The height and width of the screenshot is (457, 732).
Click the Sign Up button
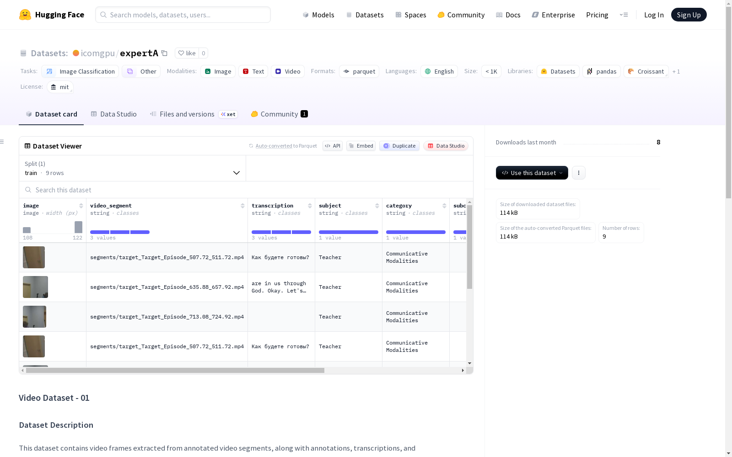[x=689, y=15]
